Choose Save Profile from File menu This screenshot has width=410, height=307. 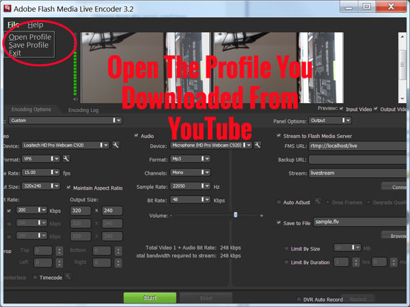(x=29, y=45)
